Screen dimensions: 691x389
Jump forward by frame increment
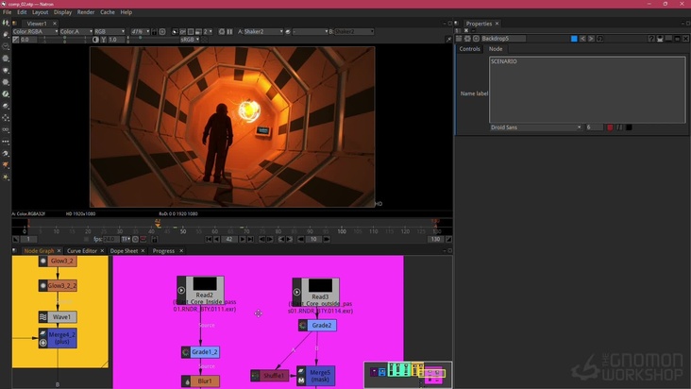327,239
